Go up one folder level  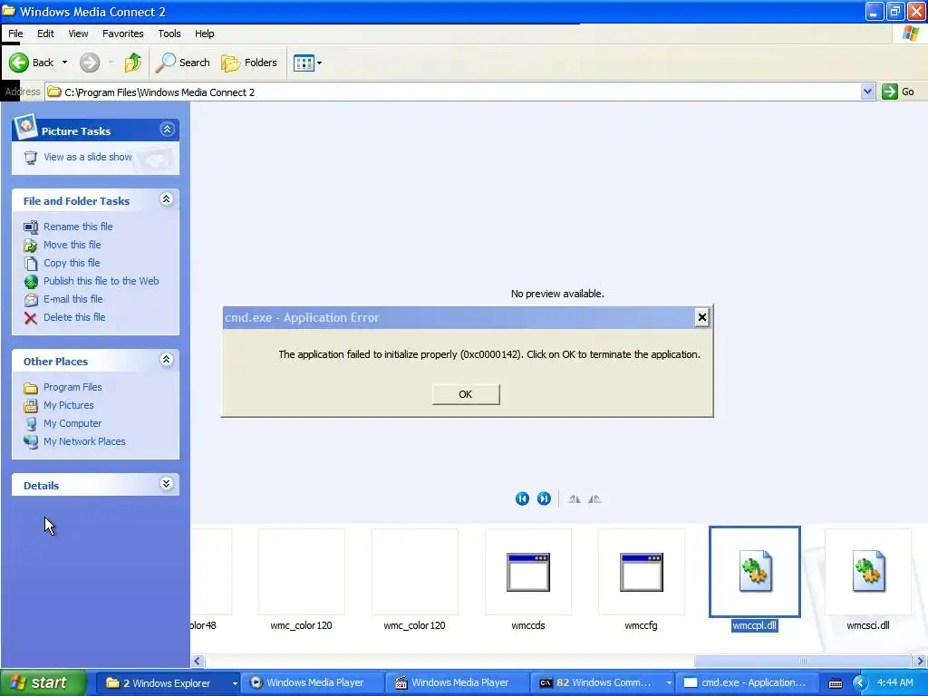(133, 63)
